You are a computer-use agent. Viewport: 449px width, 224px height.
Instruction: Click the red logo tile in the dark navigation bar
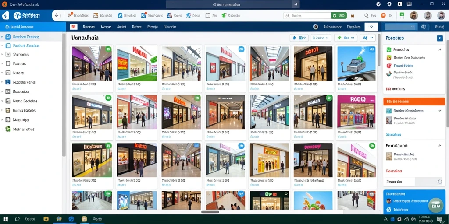(74, 27)
